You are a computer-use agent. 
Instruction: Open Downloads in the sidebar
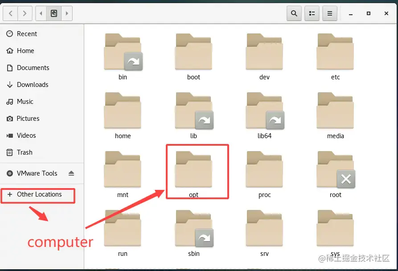(x=42, y=85)
